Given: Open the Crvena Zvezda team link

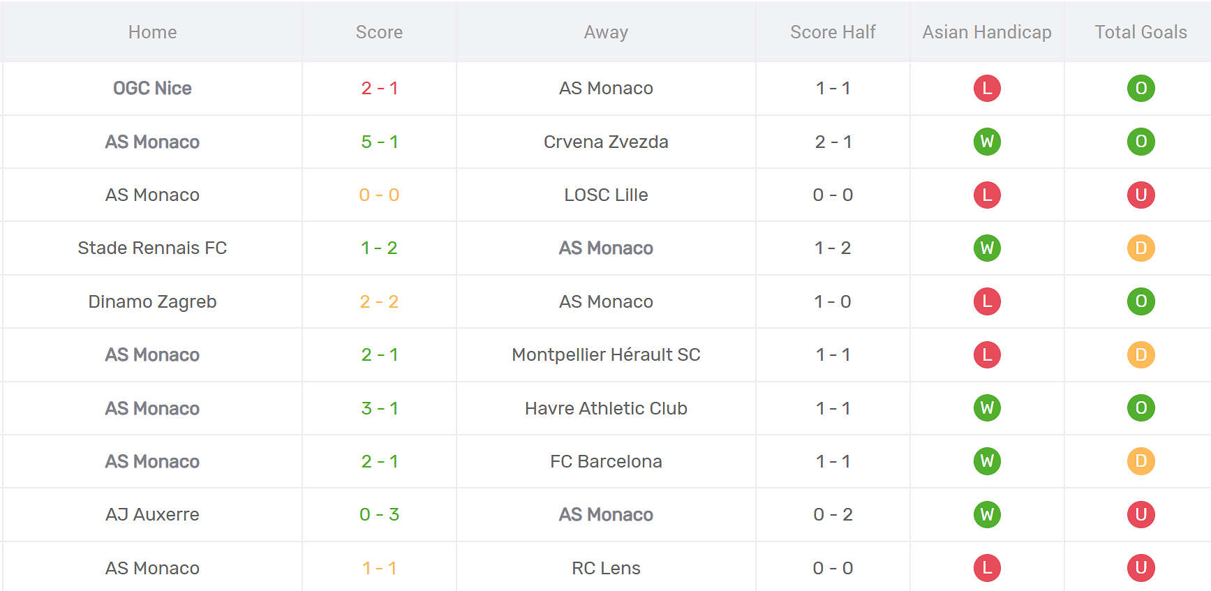Looking at the screenshot, I should pyautogui.click(x=606, y=142).
